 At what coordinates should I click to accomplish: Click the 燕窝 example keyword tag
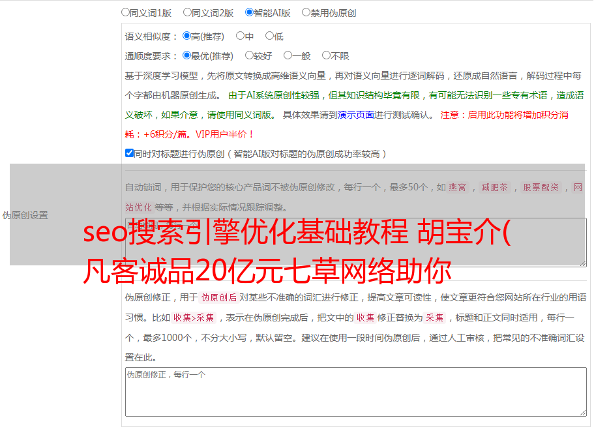[x=458, y=187]
